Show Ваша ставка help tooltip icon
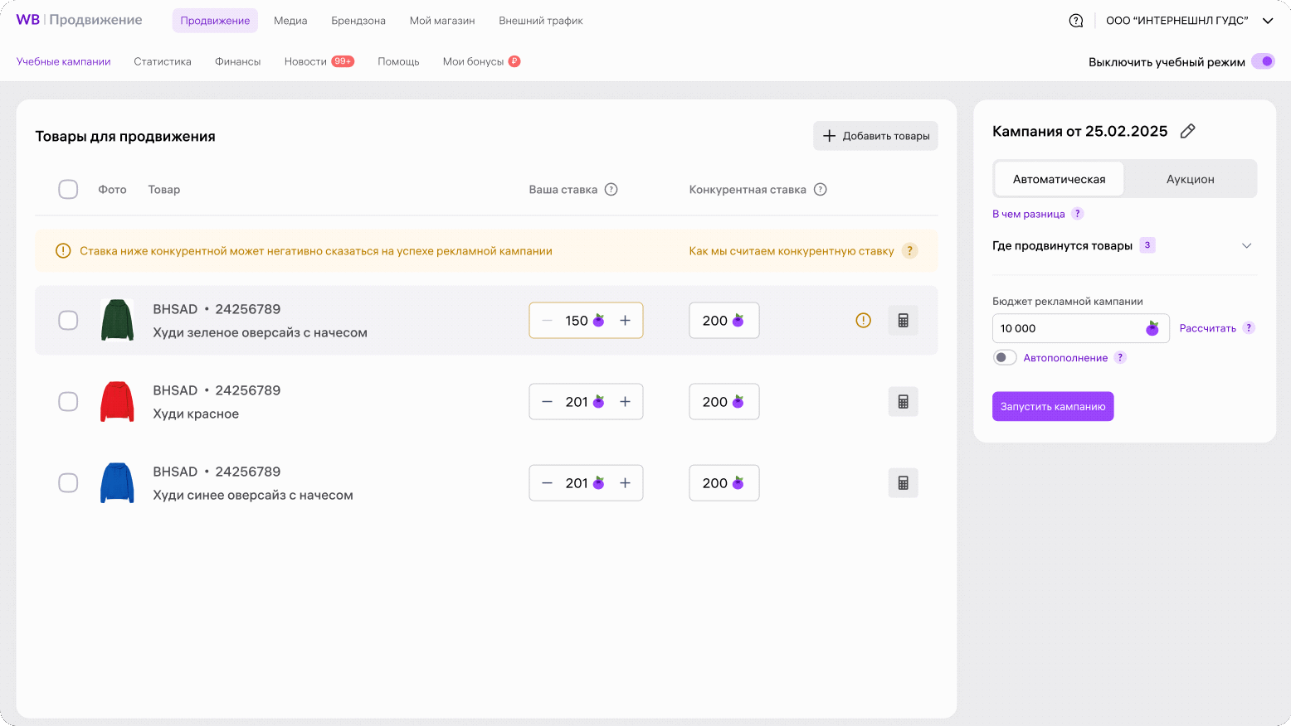 pos(611,190)
